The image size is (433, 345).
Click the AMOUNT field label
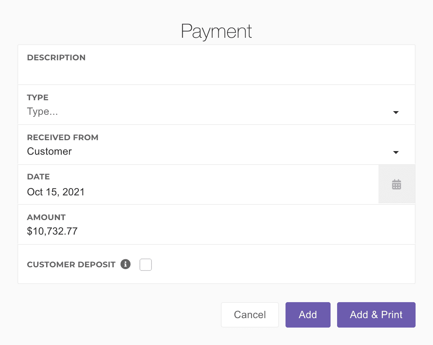pyautogui.click(x=46, y=217)
